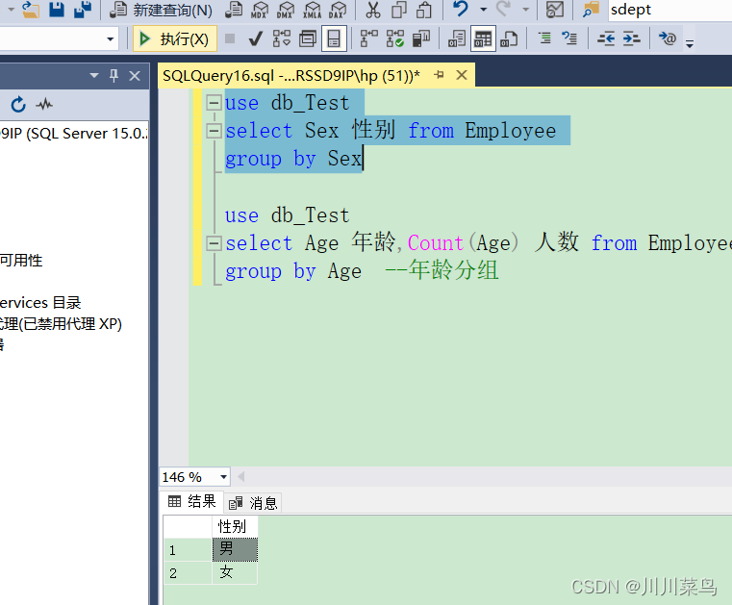Click 执行(X) to run the query

point(175,38)
